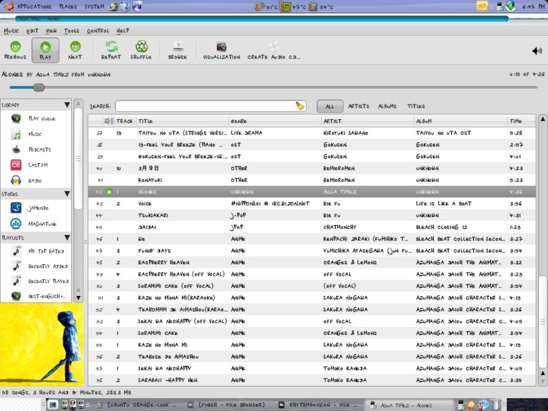
Task: Open the Tools menu
Action: click(x=72, y=31)
